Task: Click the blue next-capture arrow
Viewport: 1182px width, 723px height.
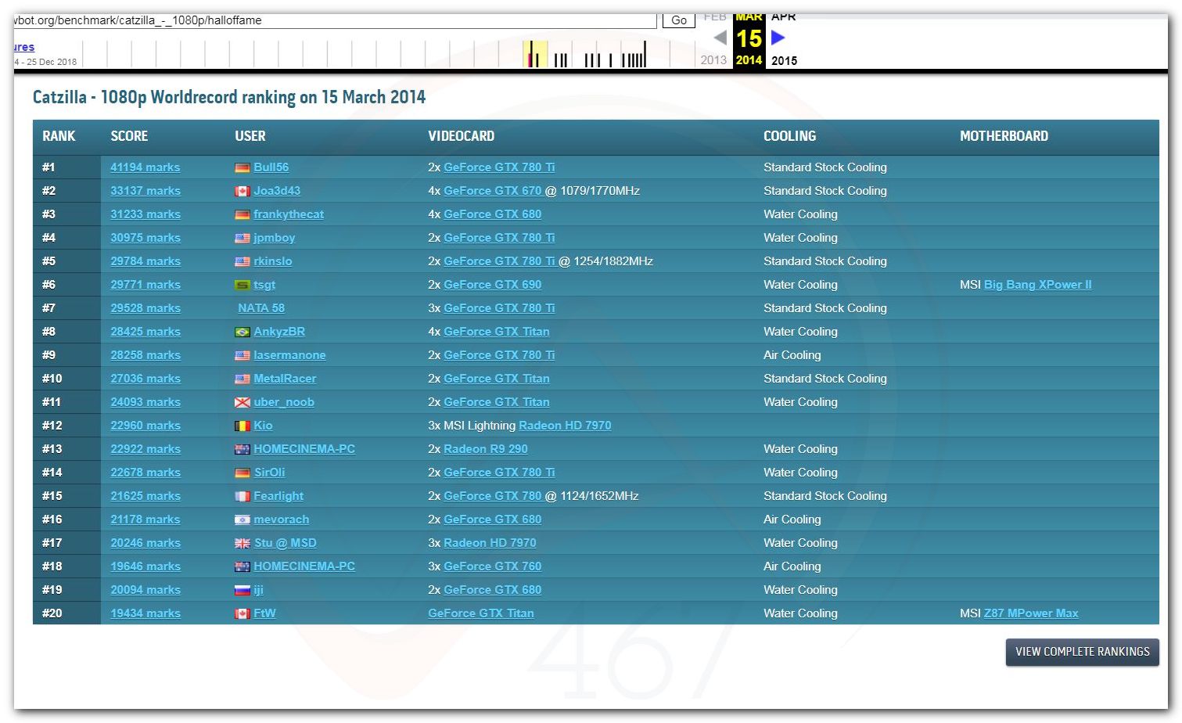Action: pyautogui.click(x=778, y=37)
